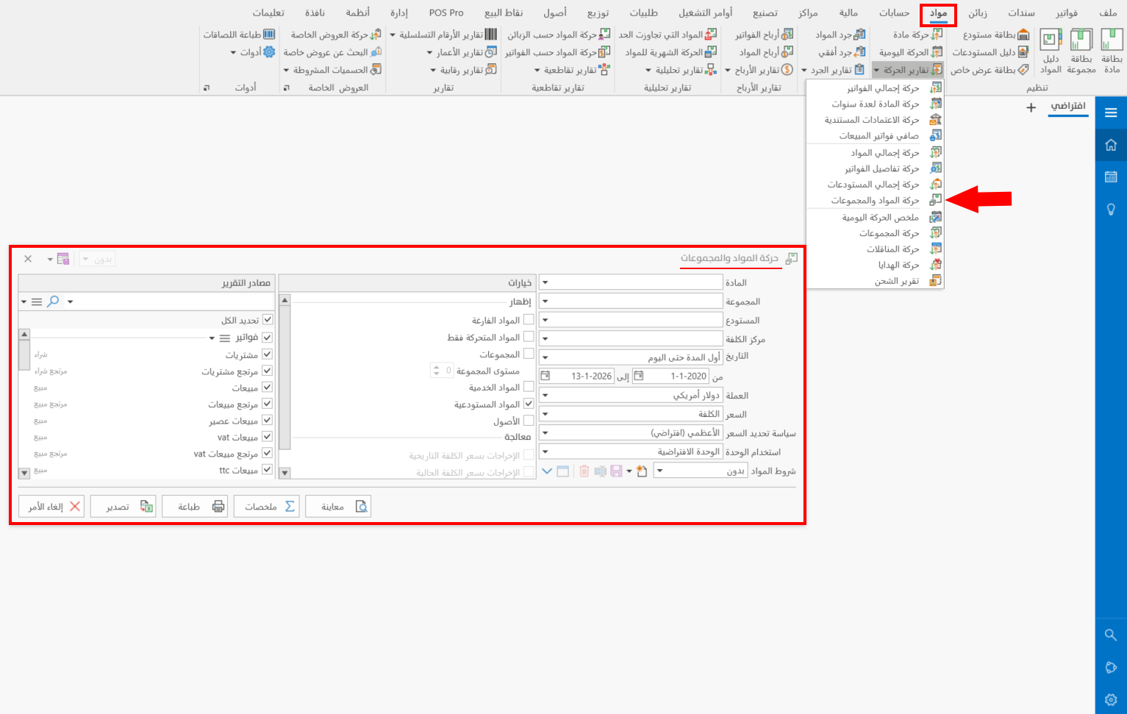Uncheck المواد المستودعية checkbox

[x=528, y=403]
